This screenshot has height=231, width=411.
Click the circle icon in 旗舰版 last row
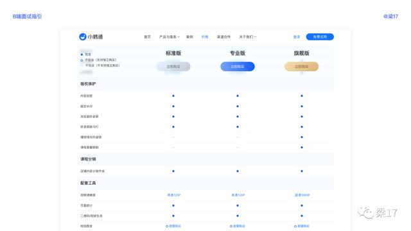[x=295, y=226]
